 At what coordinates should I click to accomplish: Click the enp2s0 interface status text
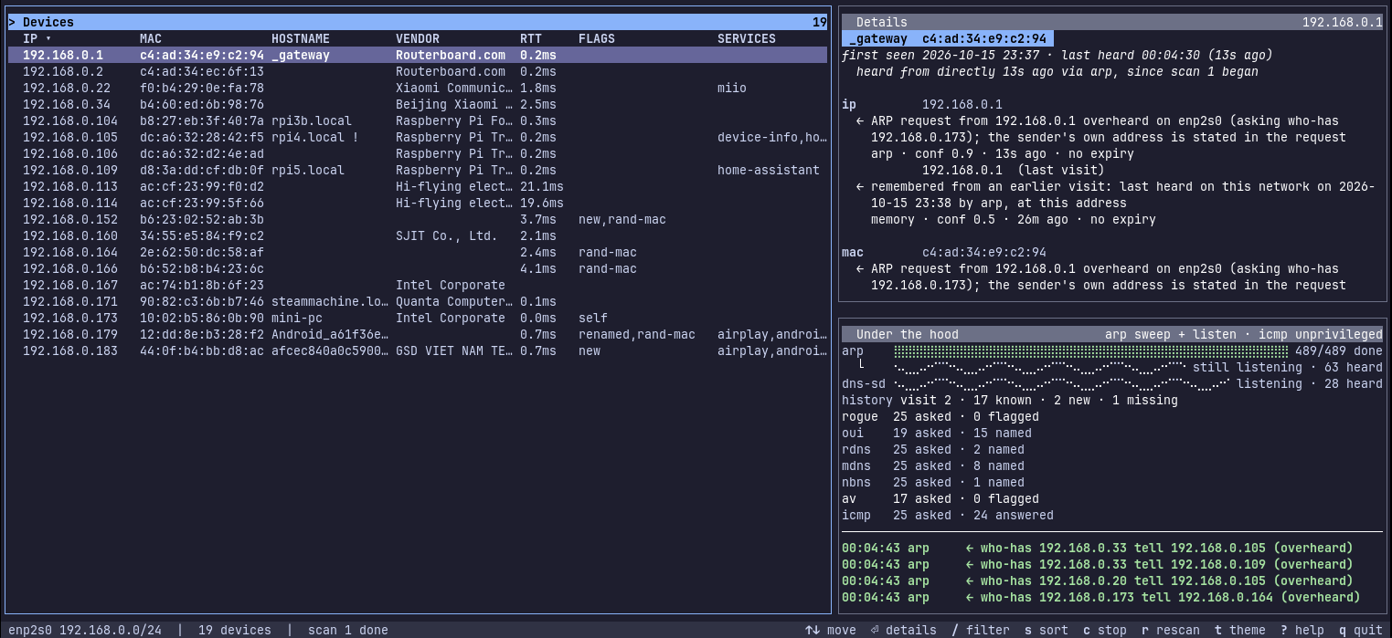pyautogui.click(x=85, y=630)
